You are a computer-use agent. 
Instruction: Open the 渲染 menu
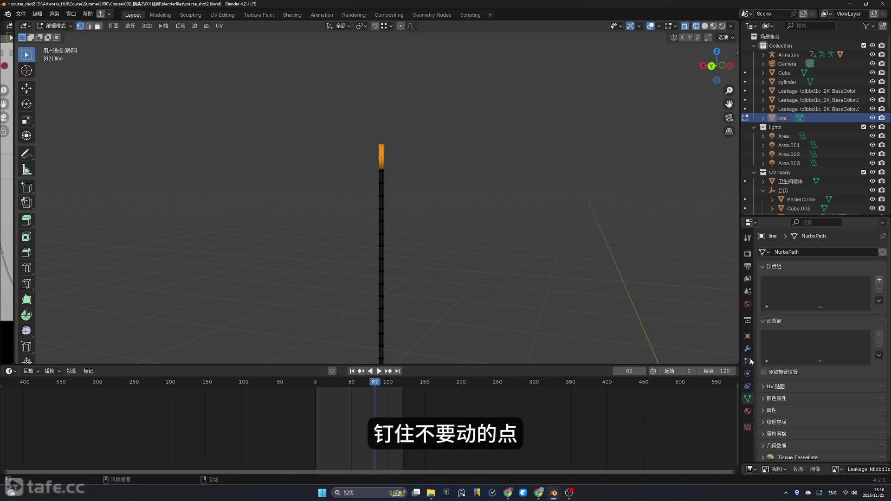54,14
